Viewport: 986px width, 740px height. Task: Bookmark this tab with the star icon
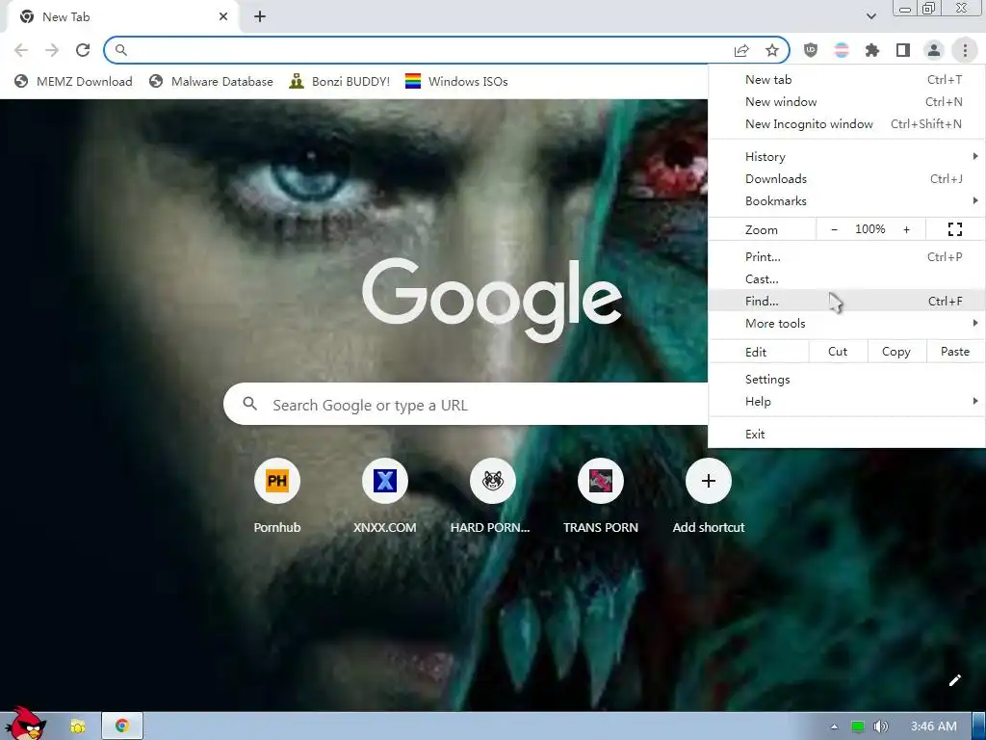tap(771, 50)
